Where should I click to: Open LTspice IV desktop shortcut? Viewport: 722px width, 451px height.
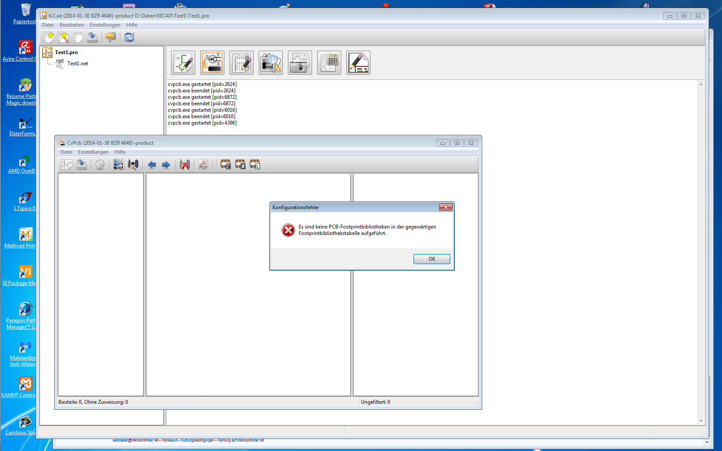[25, 201]
